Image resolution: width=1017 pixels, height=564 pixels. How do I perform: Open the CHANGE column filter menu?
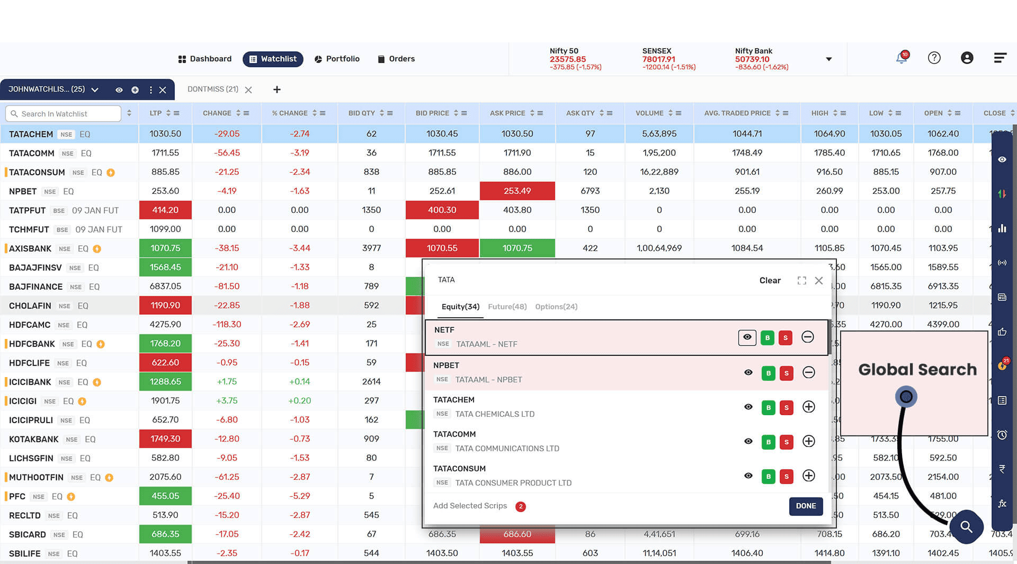[246, 113]
